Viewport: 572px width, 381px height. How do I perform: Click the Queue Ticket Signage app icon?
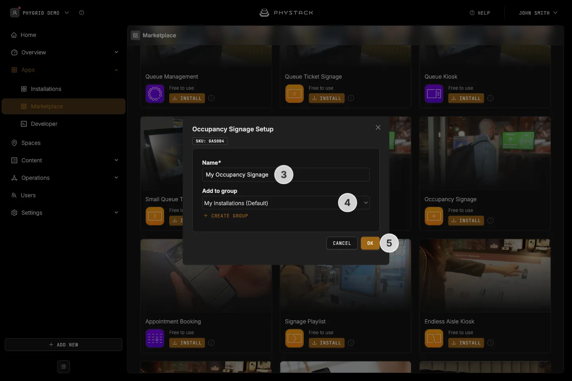(x=294, y=94)
